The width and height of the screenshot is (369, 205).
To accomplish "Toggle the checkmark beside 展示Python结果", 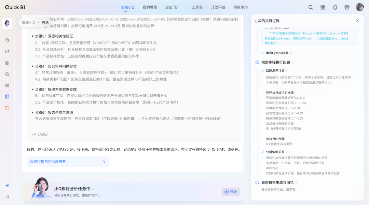I will coord(262,53).
